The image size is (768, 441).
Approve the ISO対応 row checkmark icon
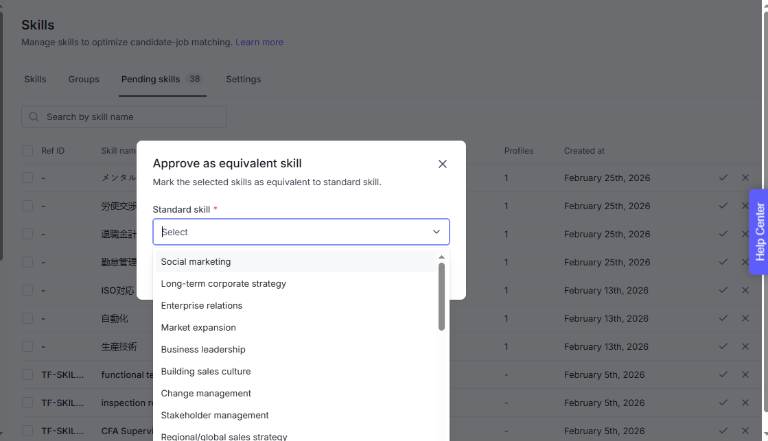723,290
